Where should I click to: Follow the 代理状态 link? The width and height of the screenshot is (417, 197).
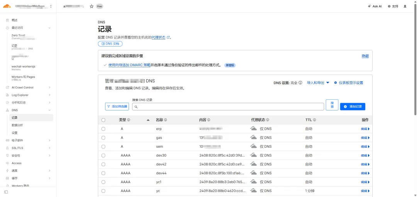pyautogui.click(x=159, y=38)
